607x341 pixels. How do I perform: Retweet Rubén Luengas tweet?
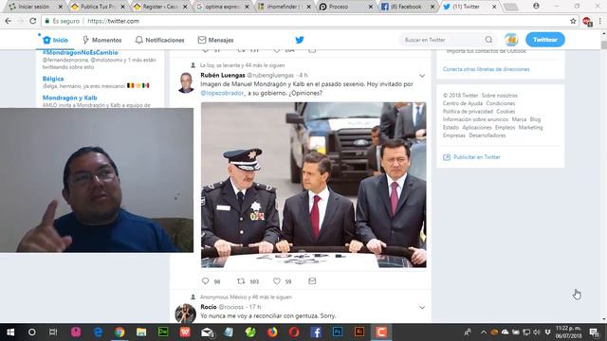tap(241, 281)
